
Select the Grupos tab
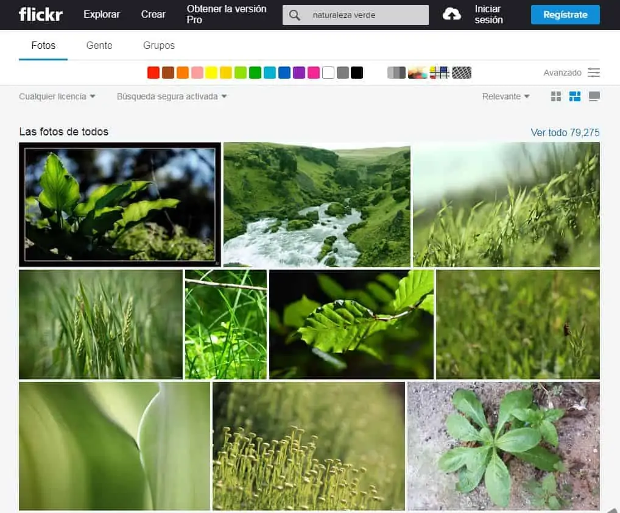click(x=159, y=46)
